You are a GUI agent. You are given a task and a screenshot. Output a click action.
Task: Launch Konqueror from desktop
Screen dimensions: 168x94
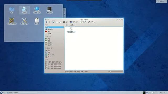click(37, 10)
